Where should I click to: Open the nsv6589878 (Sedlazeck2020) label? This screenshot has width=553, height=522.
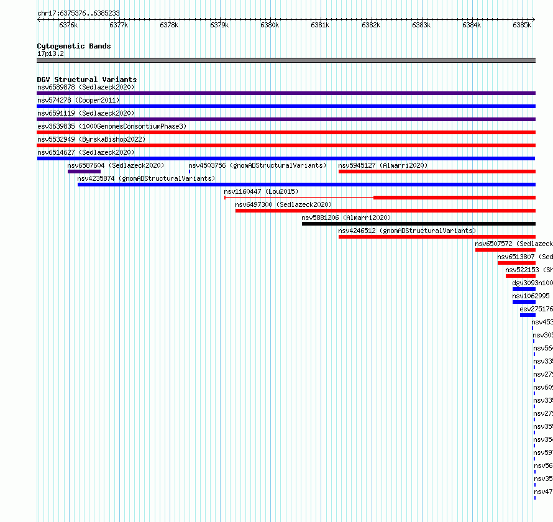[x=86, y=87]
